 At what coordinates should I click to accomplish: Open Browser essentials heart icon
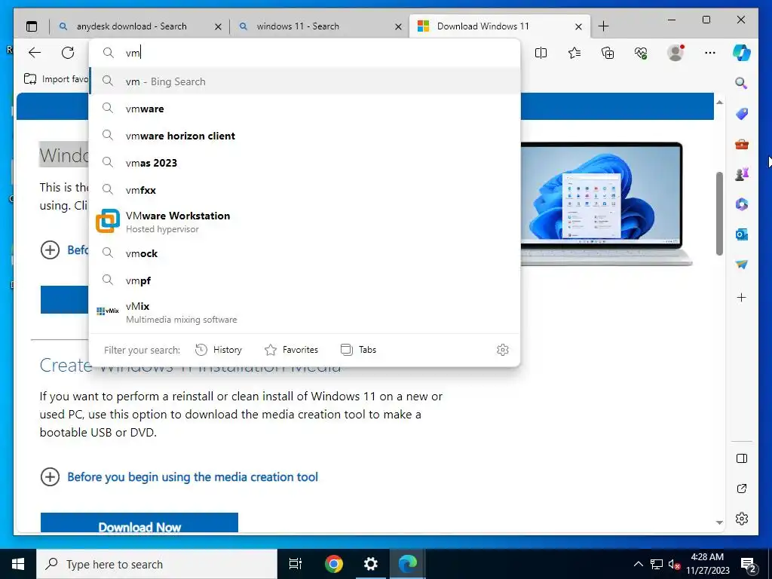641,53
